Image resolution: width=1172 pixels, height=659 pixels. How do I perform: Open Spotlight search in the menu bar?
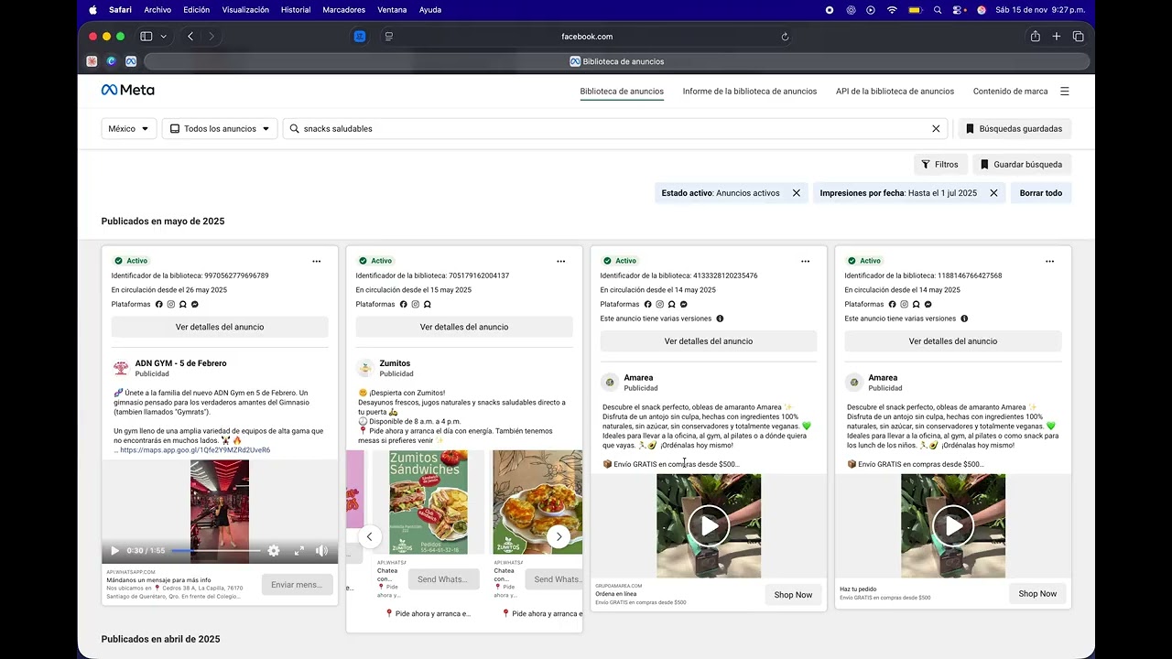click(x=937, y=10)
